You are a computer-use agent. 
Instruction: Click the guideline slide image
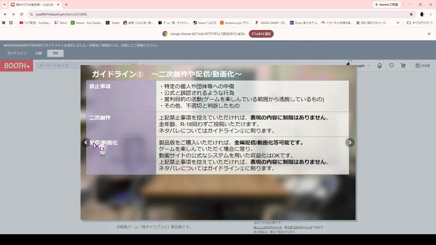[x=218, y=143]
